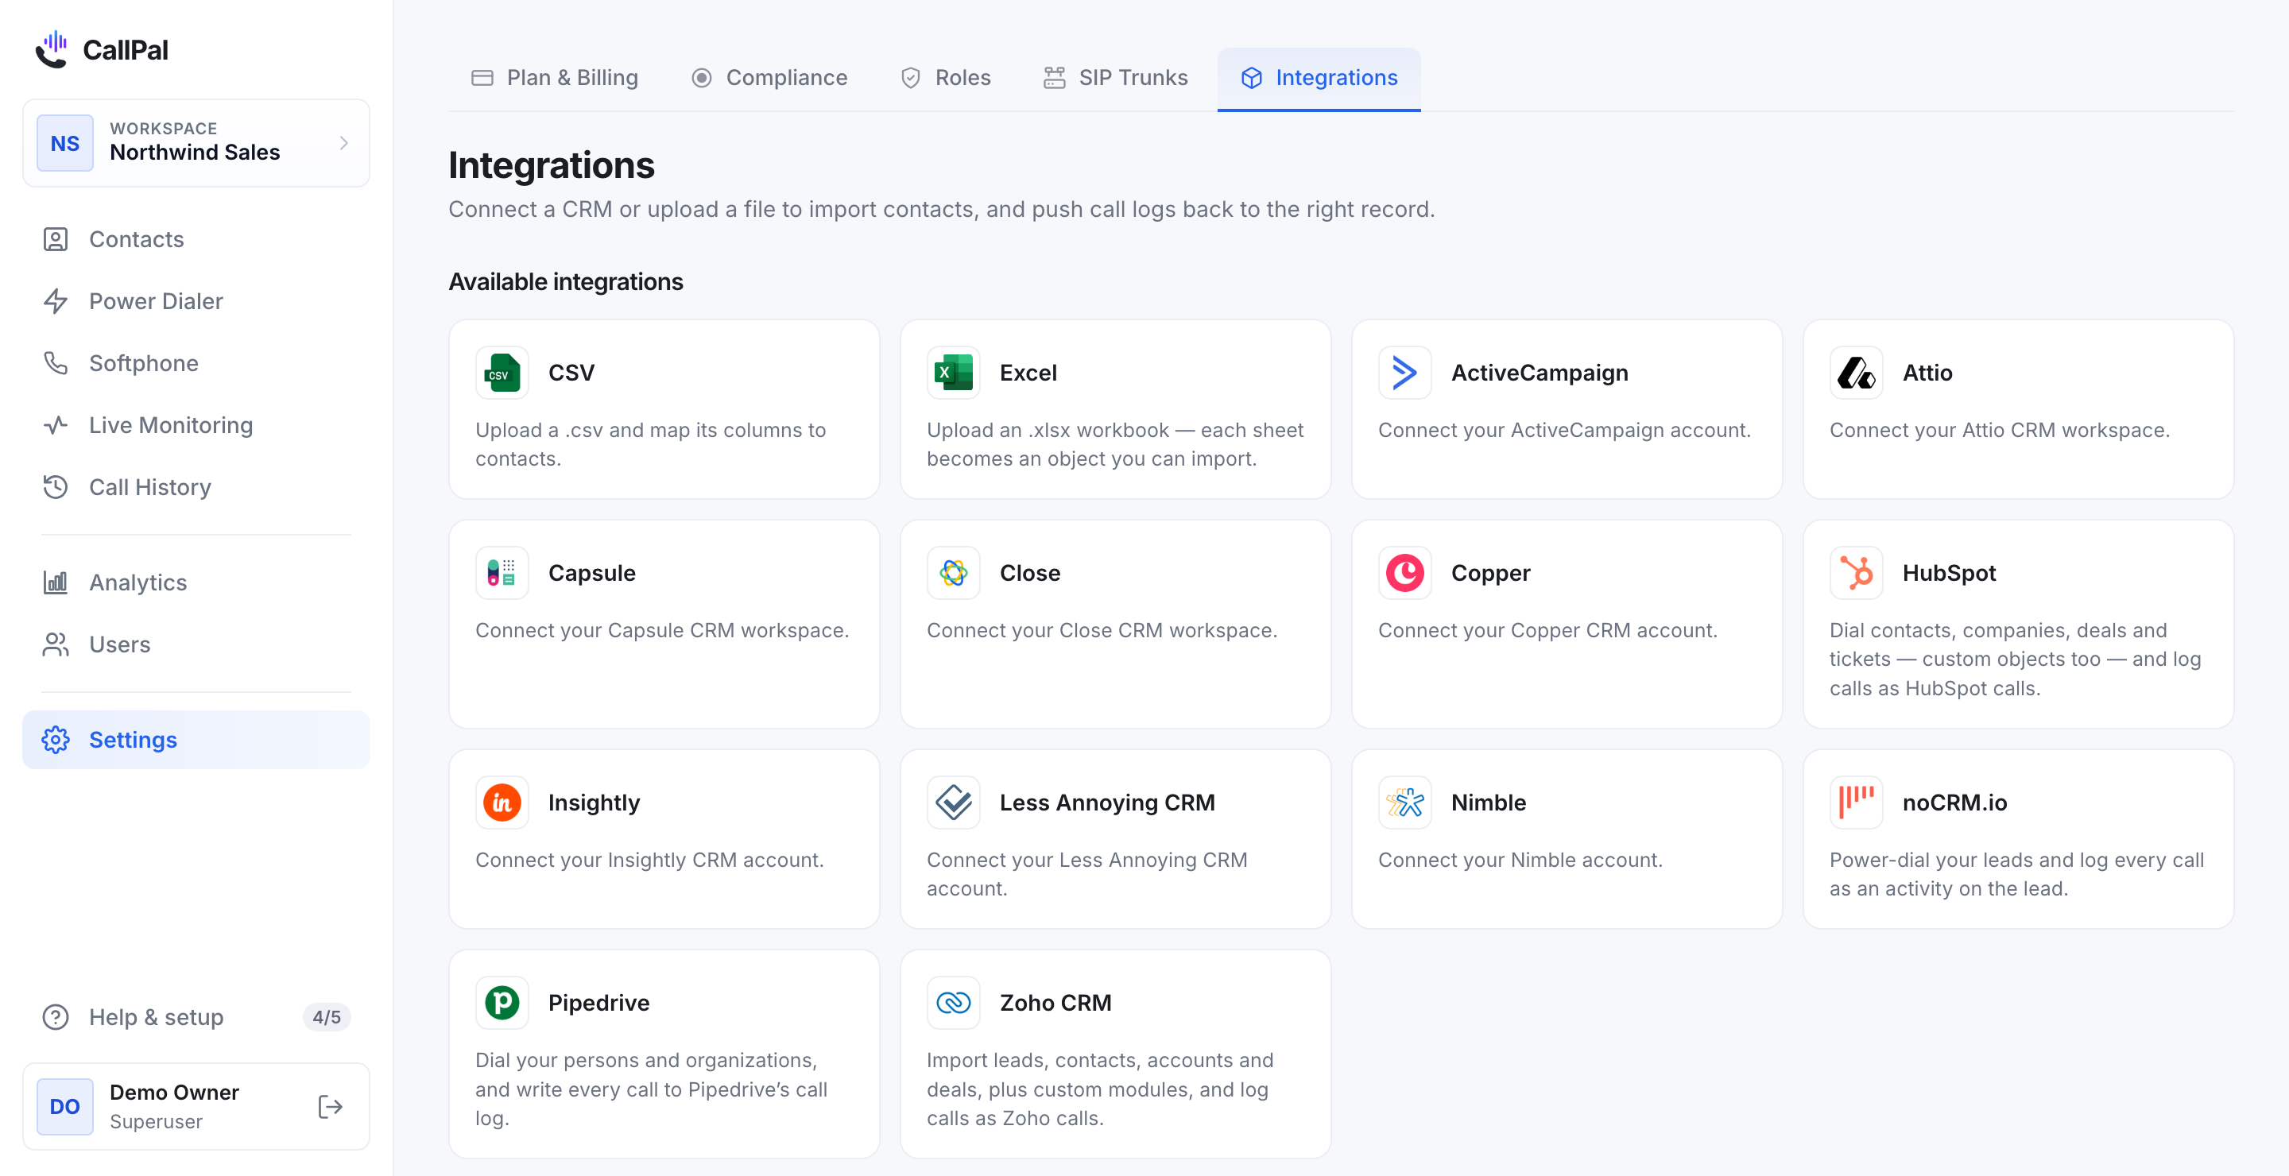Choose the ActiveCampaign integration name

pyautogui.click(x=1539, y=373)
